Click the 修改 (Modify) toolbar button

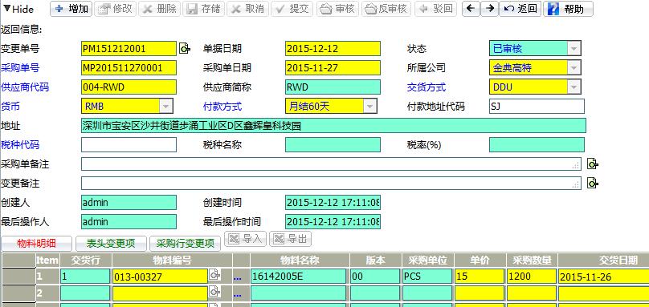[115, 9]
